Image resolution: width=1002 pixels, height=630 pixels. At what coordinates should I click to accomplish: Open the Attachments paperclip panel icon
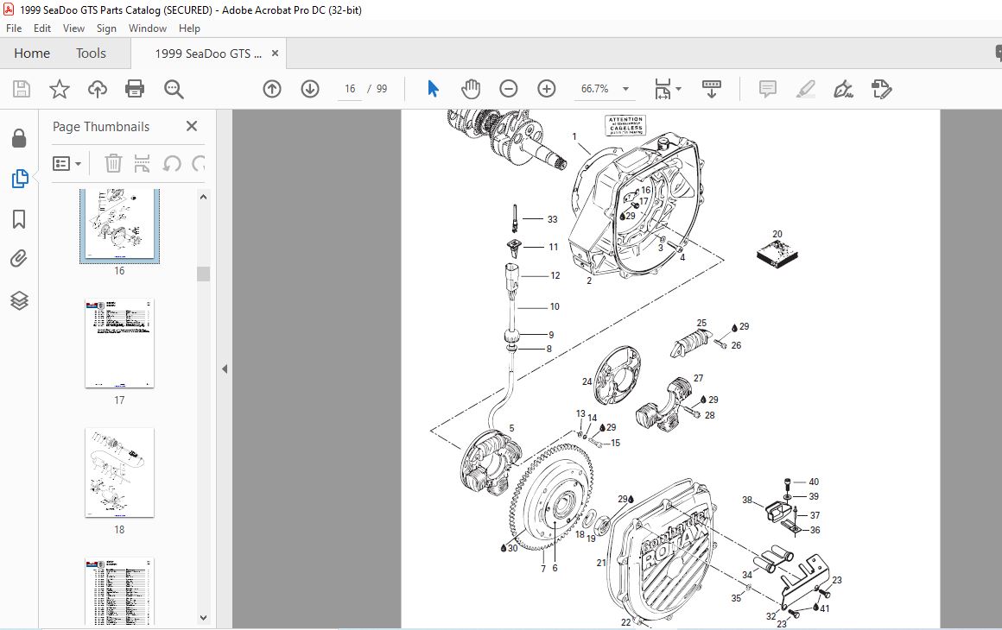[x=19, y=259]
